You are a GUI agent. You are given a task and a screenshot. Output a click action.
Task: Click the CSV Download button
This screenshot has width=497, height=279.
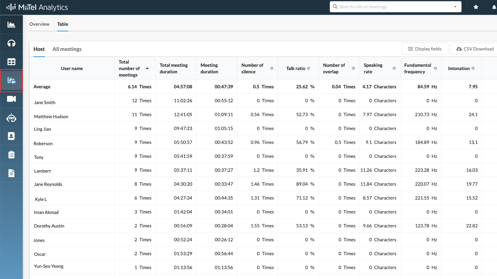click(475, 49)
